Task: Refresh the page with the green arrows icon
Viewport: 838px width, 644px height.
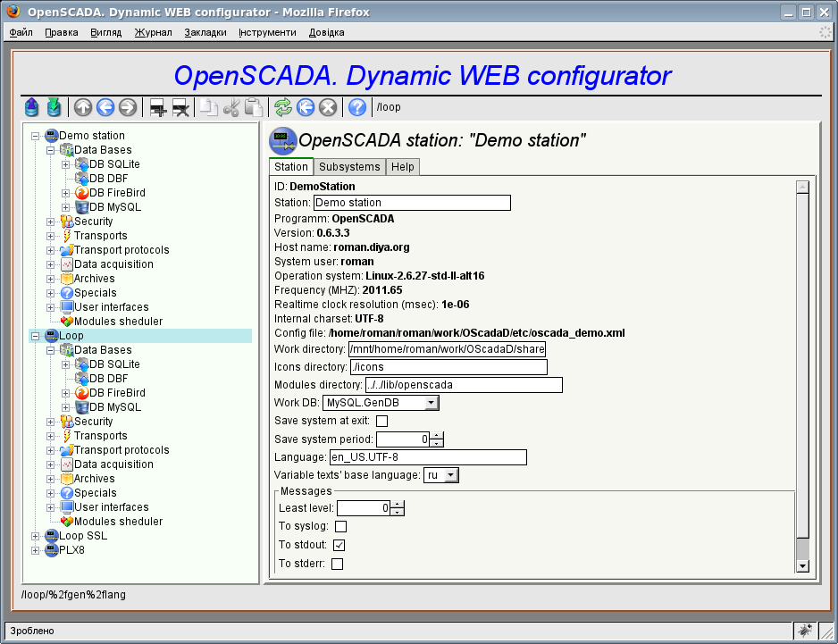Action: point(283,107)
